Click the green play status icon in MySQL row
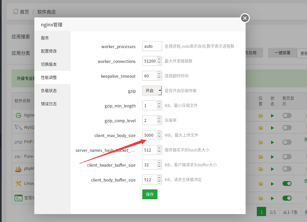Image resolution: width=307 pixels, height=222 pixels. (272, 128)
